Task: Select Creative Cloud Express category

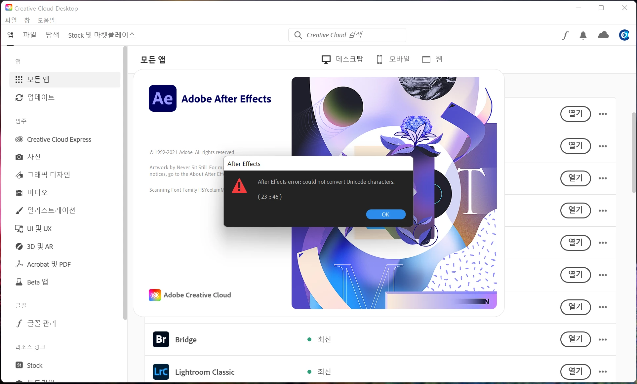Action: (59, 139)
